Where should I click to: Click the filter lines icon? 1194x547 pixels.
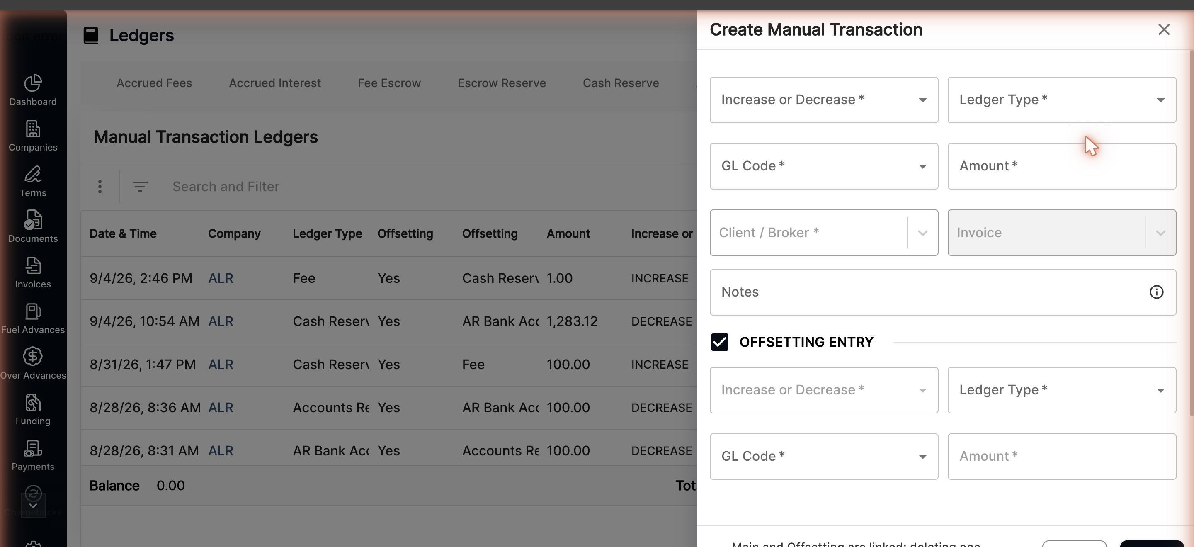(140, 186)
